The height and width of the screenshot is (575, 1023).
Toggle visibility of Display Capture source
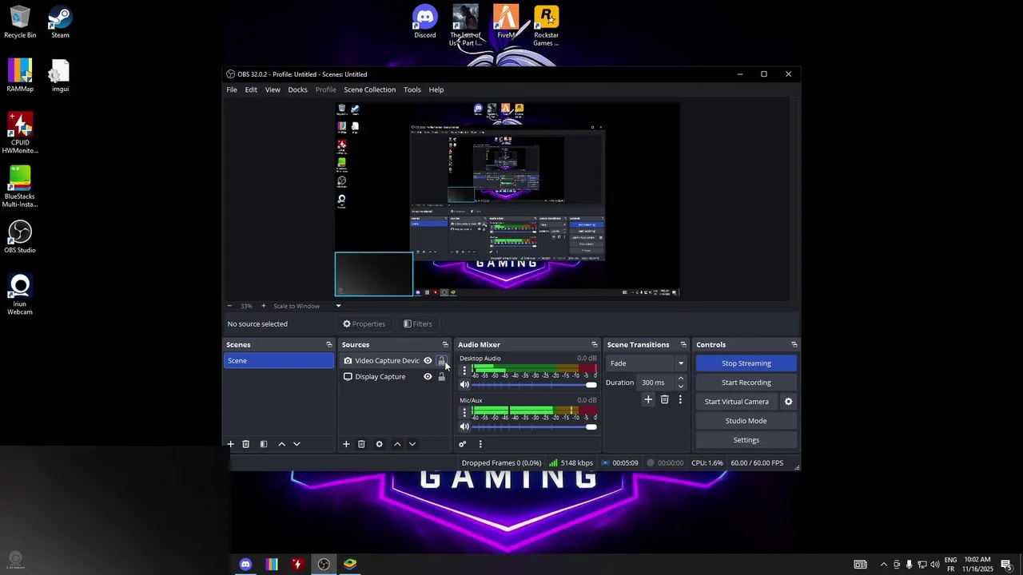pos(428,377)
